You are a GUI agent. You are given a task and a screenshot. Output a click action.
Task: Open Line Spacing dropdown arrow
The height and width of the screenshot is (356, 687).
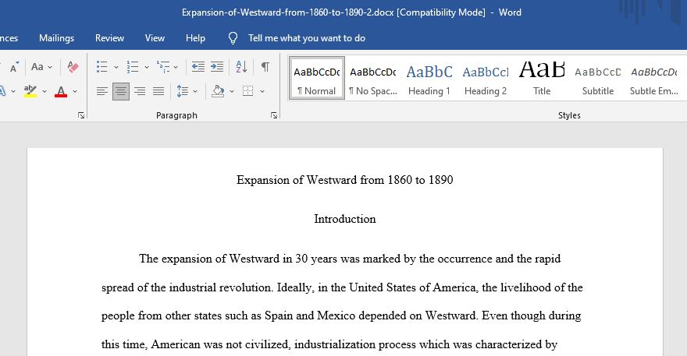tap(195, 91)
